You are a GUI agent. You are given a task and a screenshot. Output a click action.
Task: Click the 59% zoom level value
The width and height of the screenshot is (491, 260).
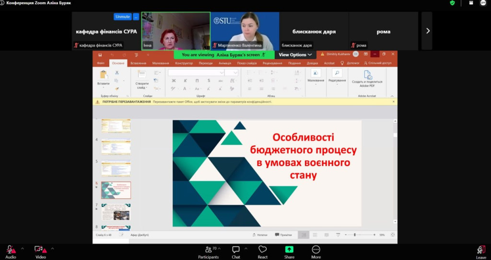[x=382, y=235]
